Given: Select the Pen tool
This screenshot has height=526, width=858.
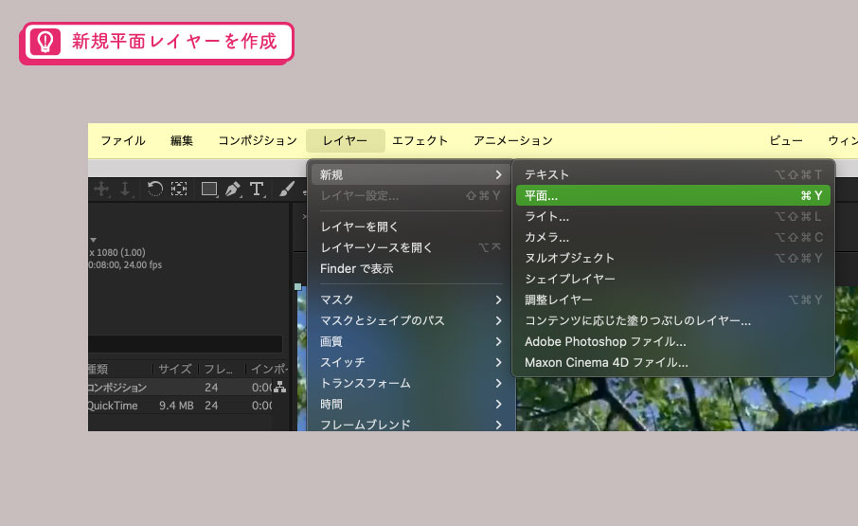Looking at the screenshot, I should click(x=233, y=190).
